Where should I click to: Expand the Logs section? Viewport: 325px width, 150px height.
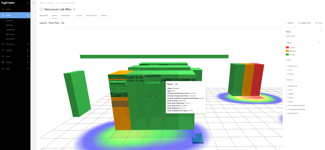coord(28,56)
